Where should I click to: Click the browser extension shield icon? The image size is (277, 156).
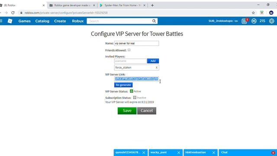[x=262, y=13]
